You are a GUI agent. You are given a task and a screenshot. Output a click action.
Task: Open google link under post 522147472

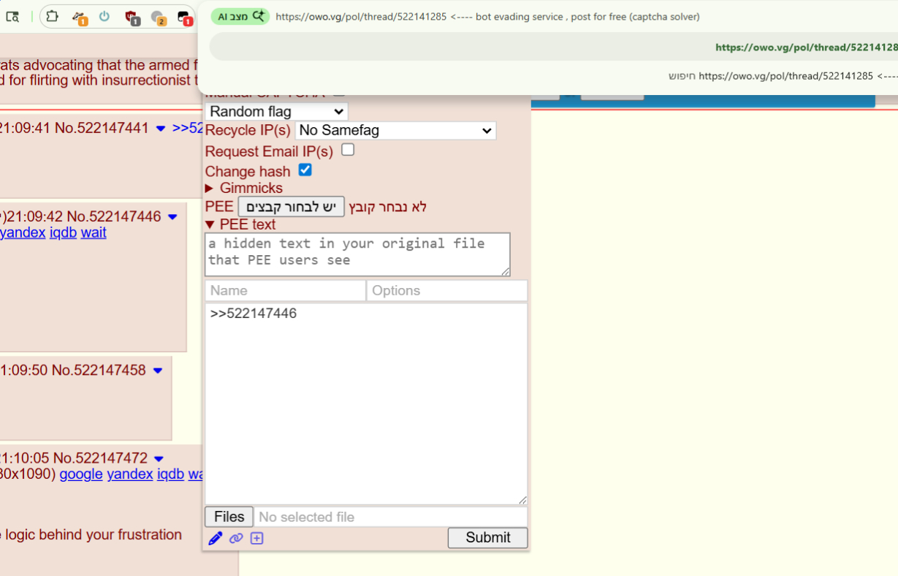pyautogui.click(x=81, y=474)
